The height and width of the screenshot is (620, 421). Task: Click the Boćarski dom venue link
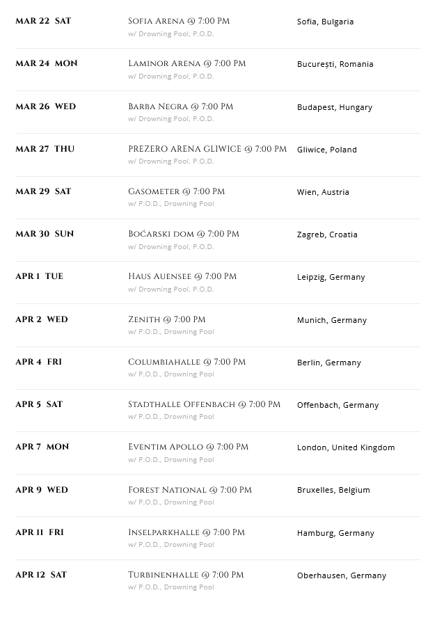183,234
